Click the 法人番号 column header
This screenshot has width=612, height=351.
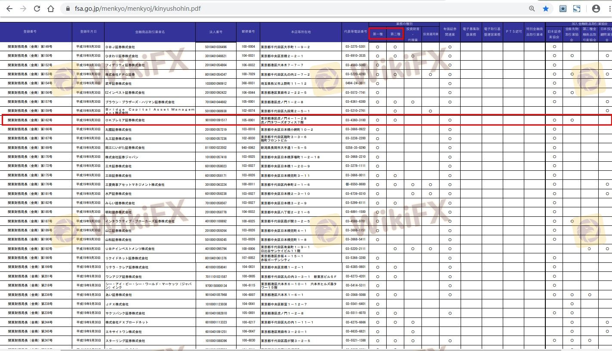pos(216,32)
